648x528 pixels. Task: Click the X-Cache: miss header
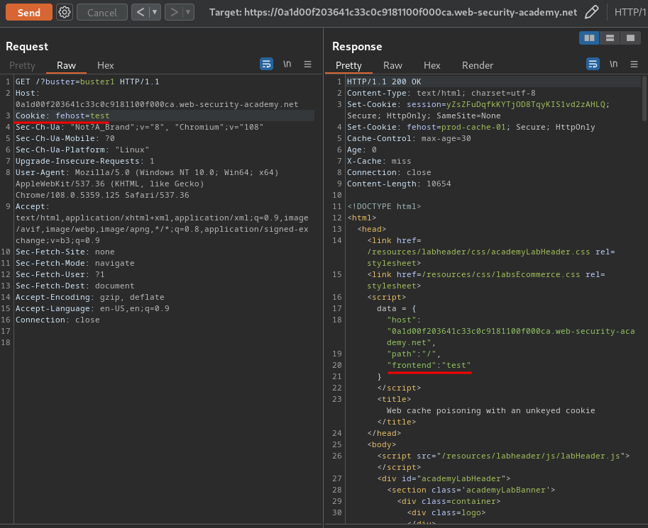pyautogui.click(x=379, y=161)
